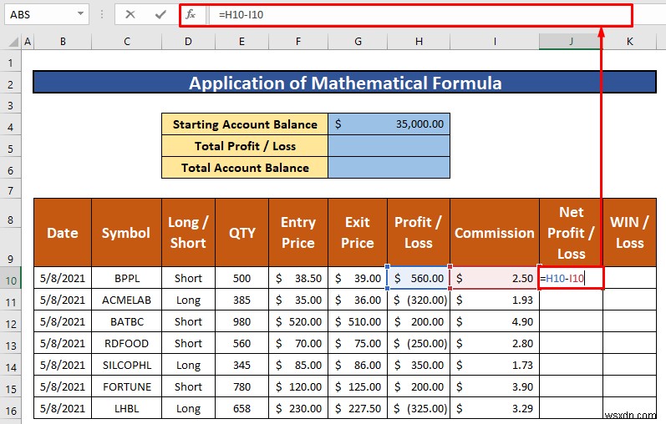Select the 35,000.00 balance cell
The width and height of the screenshot is (666, 424).
point(389,124)
